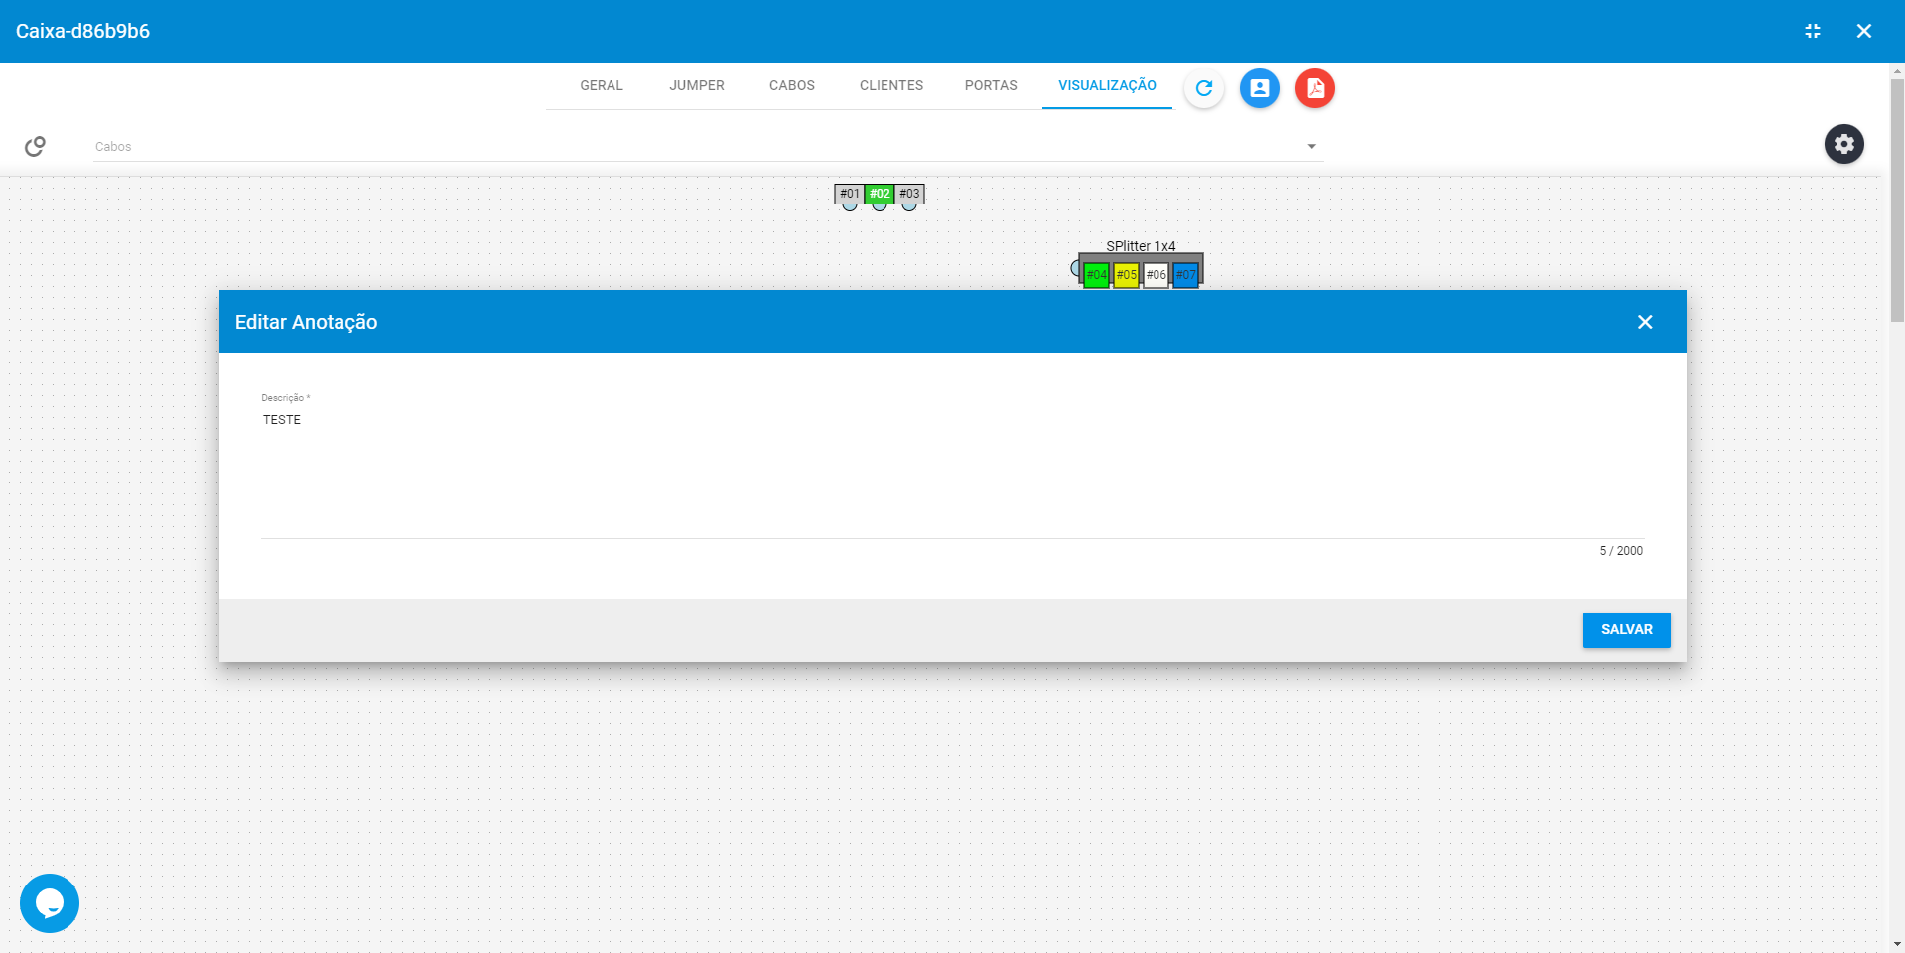
Task: Go to the CABOS tab
Action: (x=792, y=85)
